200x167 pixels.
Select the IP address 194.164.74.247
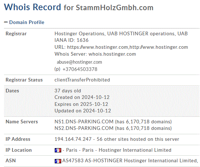(x=73, y=139)
